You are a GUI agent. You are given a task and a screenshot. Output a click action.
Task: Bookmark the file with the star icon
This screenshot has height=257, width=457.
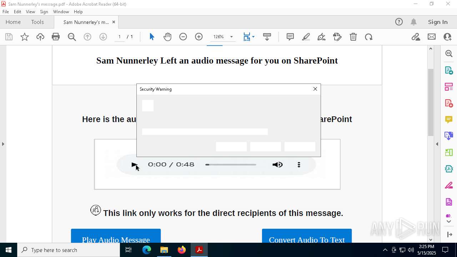click(x=25, y=37)
